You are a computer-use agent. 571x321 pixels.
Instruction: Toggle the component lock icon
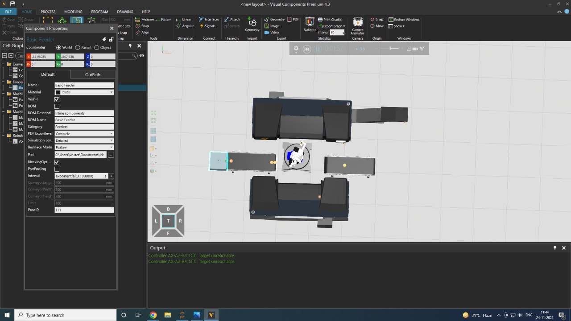pyautogui.click(x=111, y=39)
